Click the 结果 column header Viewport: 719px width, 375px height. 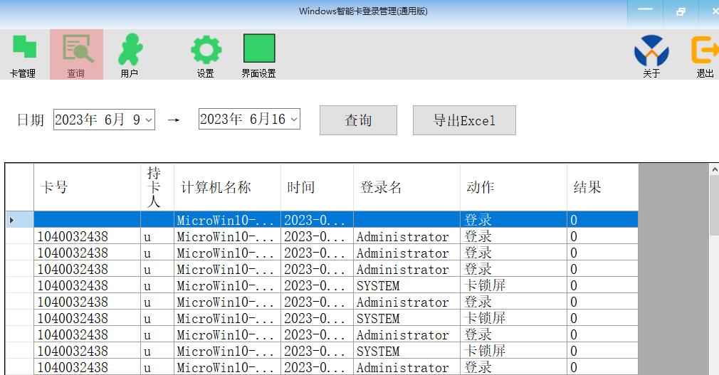602,187
